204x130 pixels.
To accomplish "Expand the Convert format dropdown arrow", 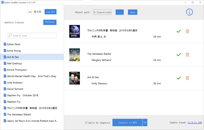I will point(145,122).
